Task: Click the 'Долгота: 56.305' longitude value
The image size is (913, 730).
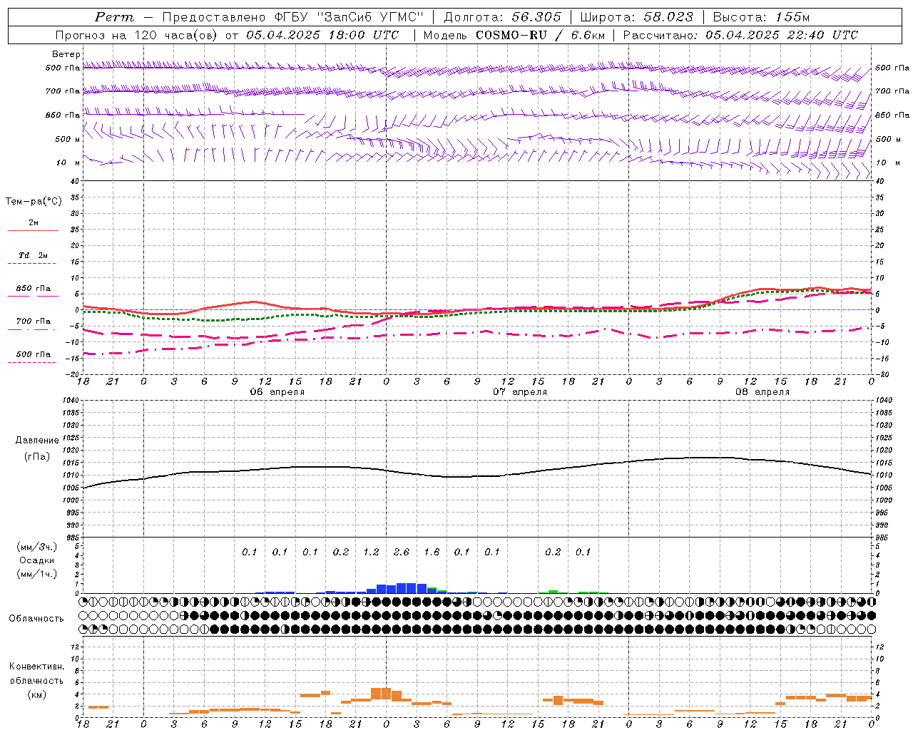Action: coord(503,17)
